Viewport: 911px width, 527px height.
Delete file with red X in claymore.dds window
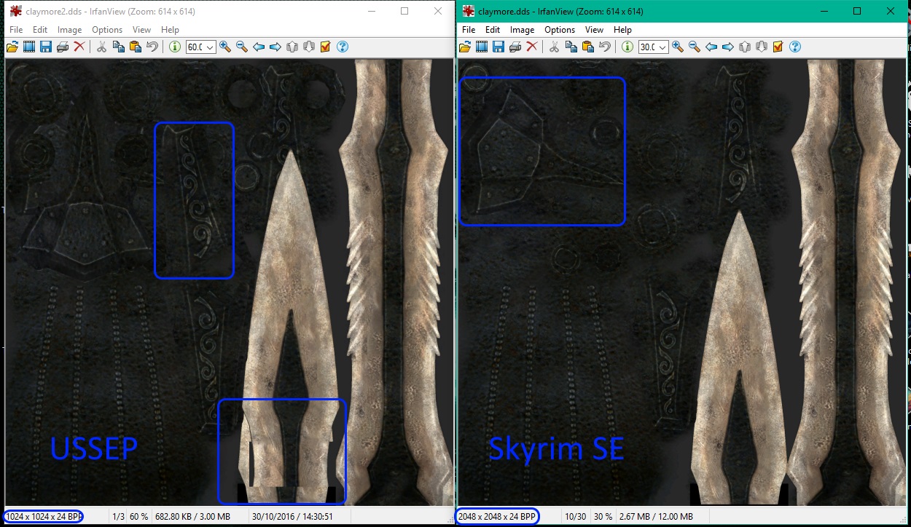532,47
